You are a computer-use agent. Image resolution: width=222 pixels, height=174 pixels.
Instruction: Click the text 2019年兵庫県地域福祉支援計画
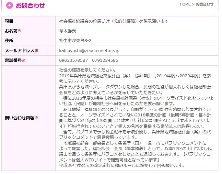pos(89,76)
